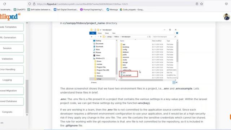Click the c:/xampp/htdocs/project_name text
Image resolution: width=231 pixels, height=130 pixels.
[84, 23]
